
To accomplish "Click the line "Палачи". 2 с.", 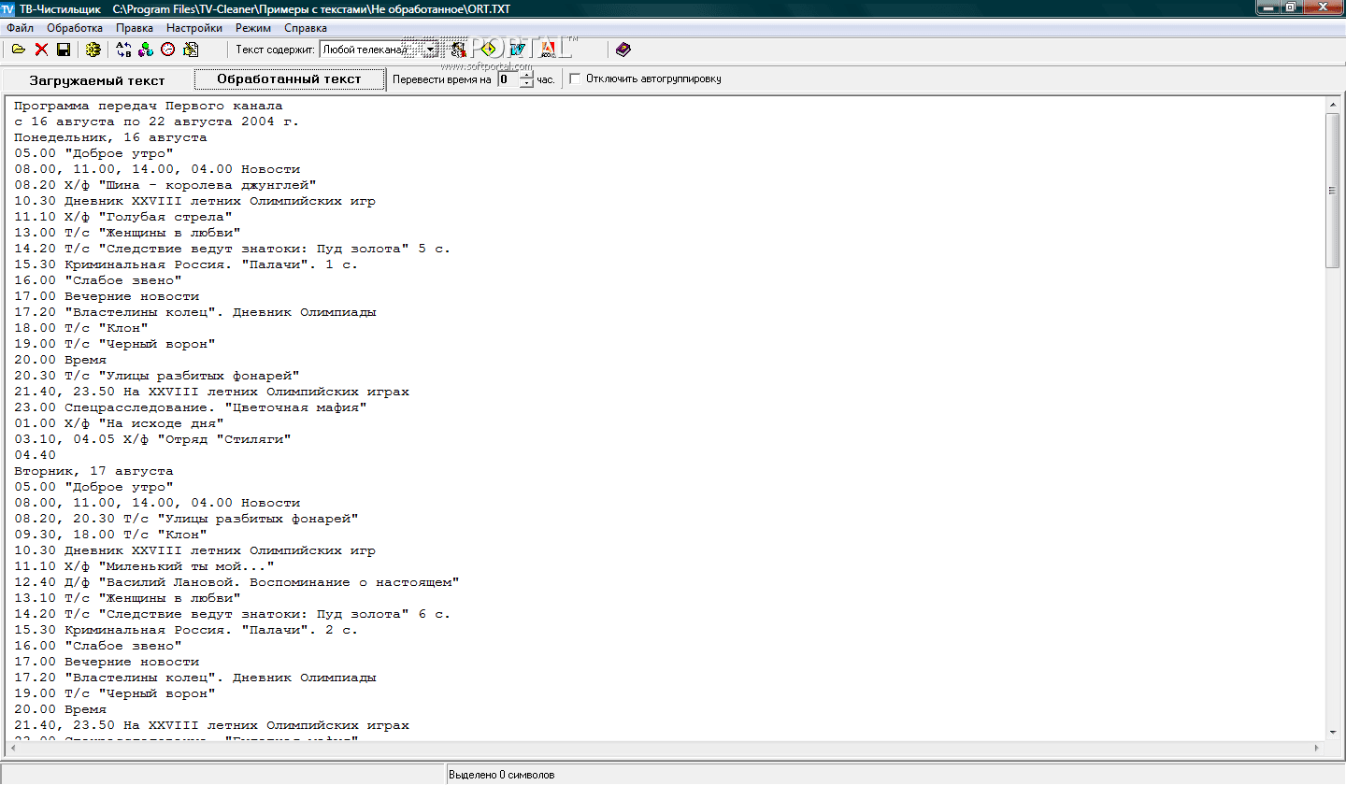I will click(x=186, y=630).
